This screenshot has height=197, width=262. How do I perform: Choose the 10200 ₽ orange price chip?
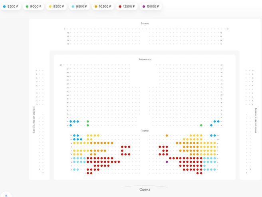[x=103, y=6]
